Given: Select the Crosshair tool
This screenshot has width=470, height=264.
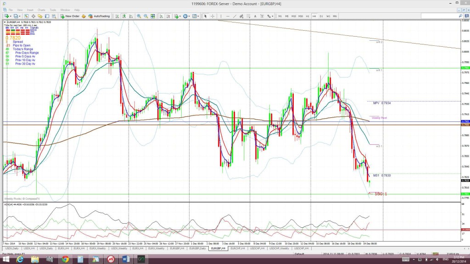Looking at the screenshot, I should click(213, 16).
